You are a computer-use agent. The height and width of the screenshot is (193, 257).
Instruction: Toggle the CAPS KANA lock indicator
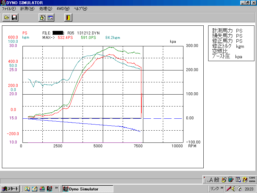click(252, 179)
